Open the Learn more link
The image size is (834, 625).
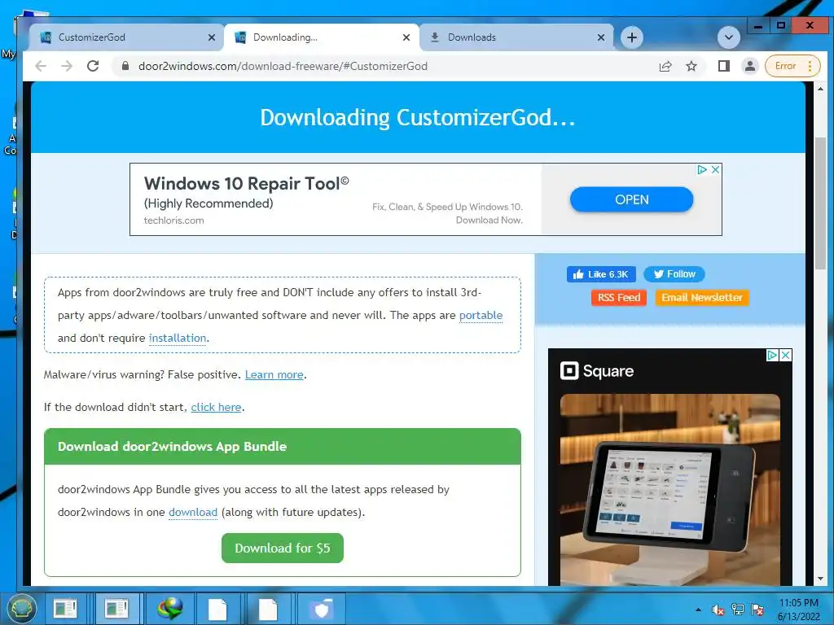(x=274, y=374)
